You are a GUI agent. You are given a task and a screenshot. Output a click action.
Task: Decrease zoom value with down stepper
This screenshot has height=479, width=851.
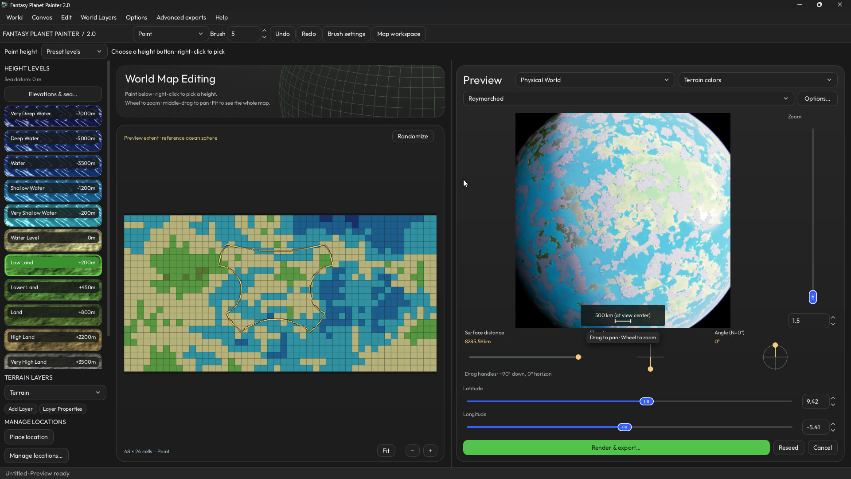833,324
